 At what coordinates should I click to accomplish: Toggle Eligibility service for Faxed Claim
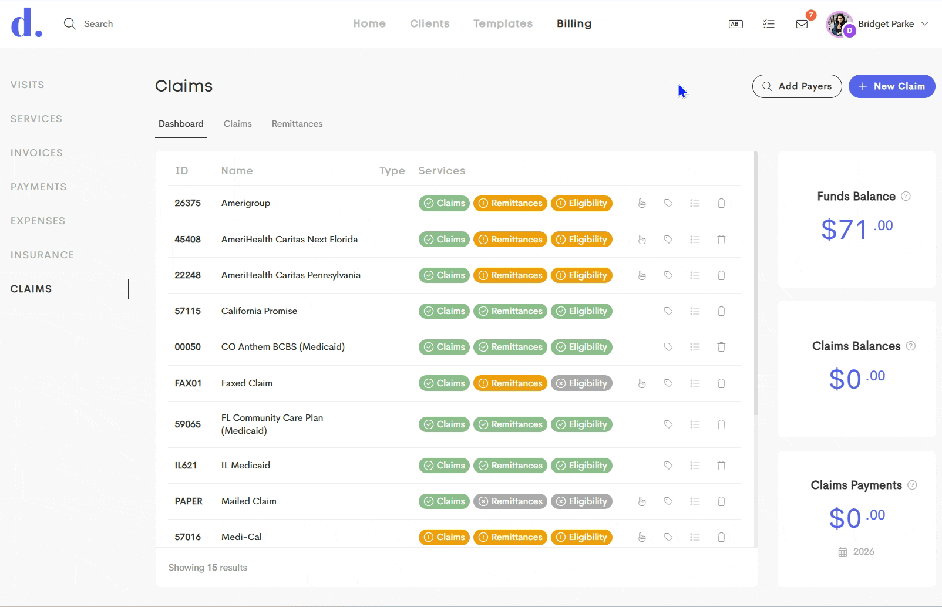pos(581,383)
